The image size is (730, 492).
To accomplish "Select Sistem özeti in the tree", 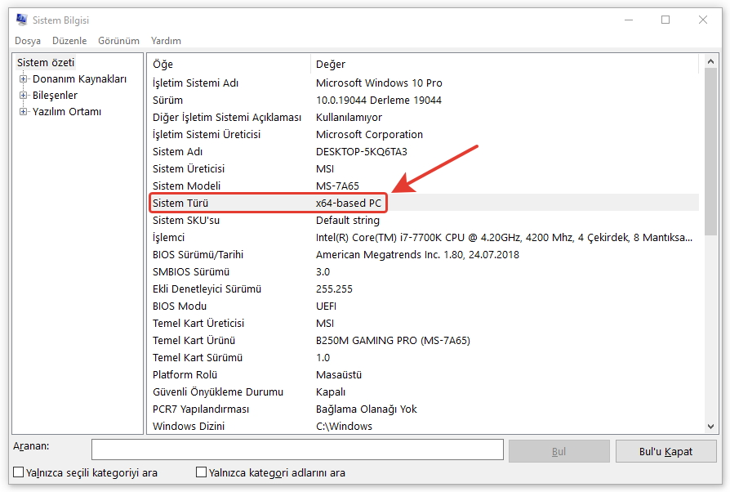I will pos(46,63).
